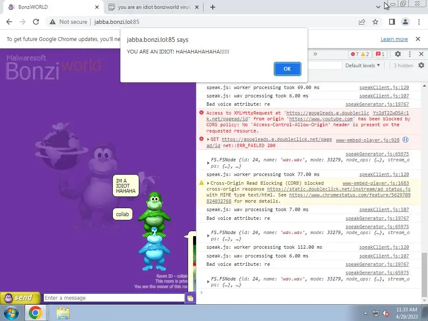Go forward to the next page
This screenshot has height=321, width=428.
pos(23,22)
